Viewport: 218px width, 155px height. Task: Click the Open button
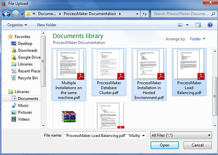tap(165, 145)
